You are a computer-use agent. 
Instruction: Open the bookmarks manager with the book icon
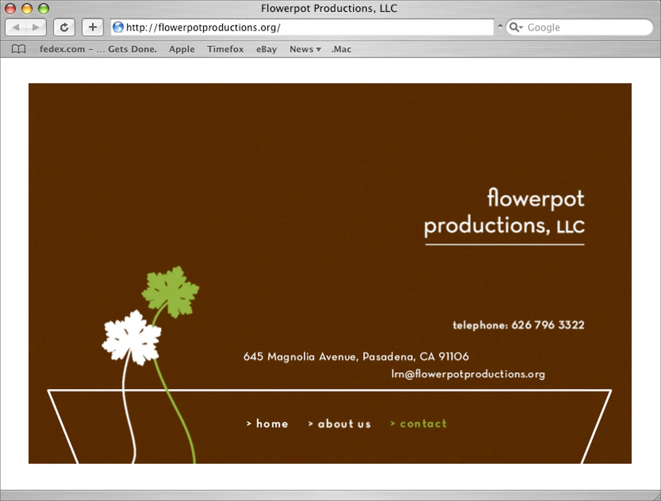(x=19, y=49)
